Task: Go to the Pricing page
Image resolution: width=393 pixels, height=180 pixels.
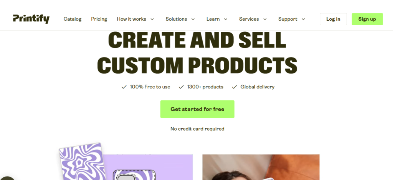Action: (x=99, y=19)
